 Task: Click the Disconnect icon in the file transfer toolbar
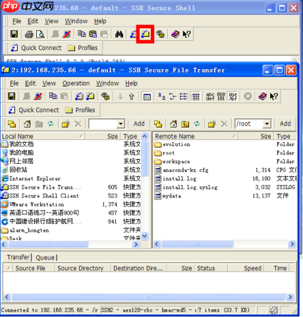coord(38,96)
